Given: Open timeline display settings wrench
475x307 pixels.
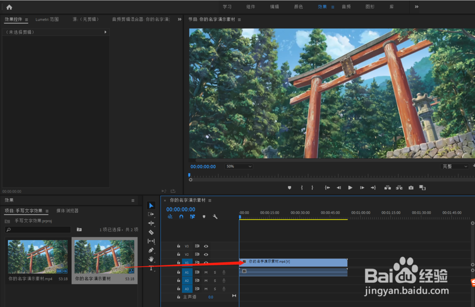Looking at the screenshot, I should coord(215,217).
